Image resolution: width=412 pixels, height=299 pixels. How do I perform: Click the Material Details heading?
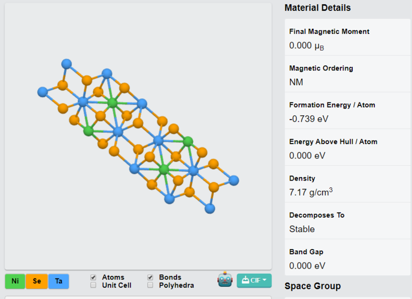(317, 8)
